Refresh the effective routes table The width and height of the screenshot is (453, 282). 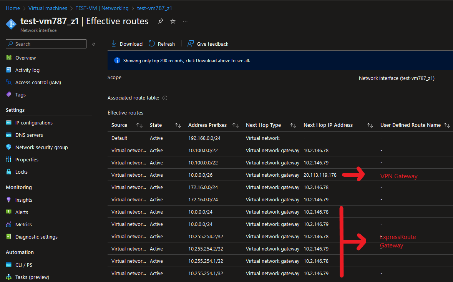click(x=162, y=44)
